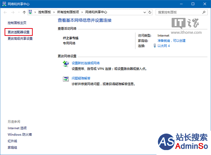The width and height of the screenshot is (211, 155).
Task: Open 红外线 link
Action: pyautogui.click(x=12, y=141)
